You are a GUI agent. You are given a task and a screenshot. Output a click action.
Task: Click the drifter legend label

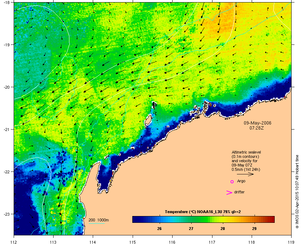click(239, 192)
